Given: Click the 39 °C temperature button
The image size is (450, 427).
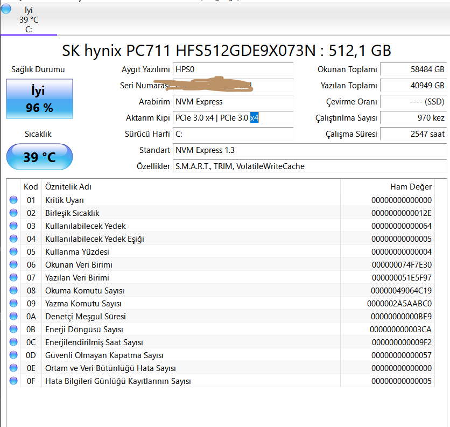Looking at the screenshot, I should tap(40, 157).
